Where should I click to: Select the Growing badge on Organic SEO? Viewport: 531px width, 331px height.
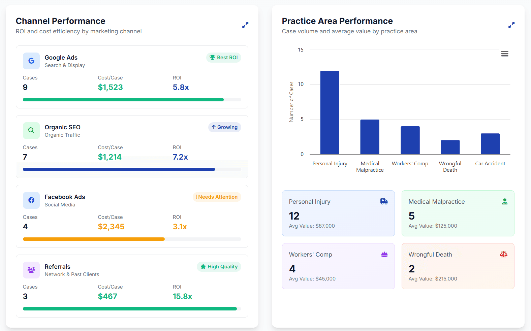[x=225, y=127]
